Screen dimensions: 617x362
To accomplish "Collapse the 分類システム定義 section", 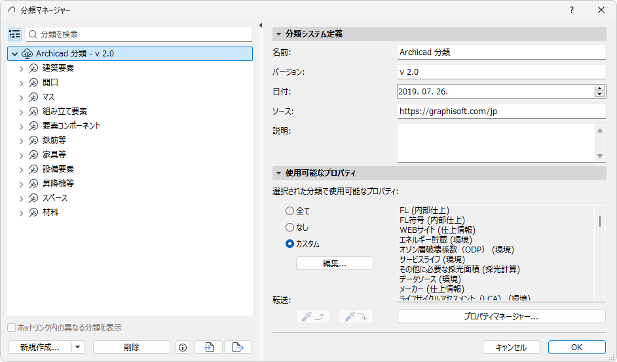I will pyautogui.click(x=278, y=34).
